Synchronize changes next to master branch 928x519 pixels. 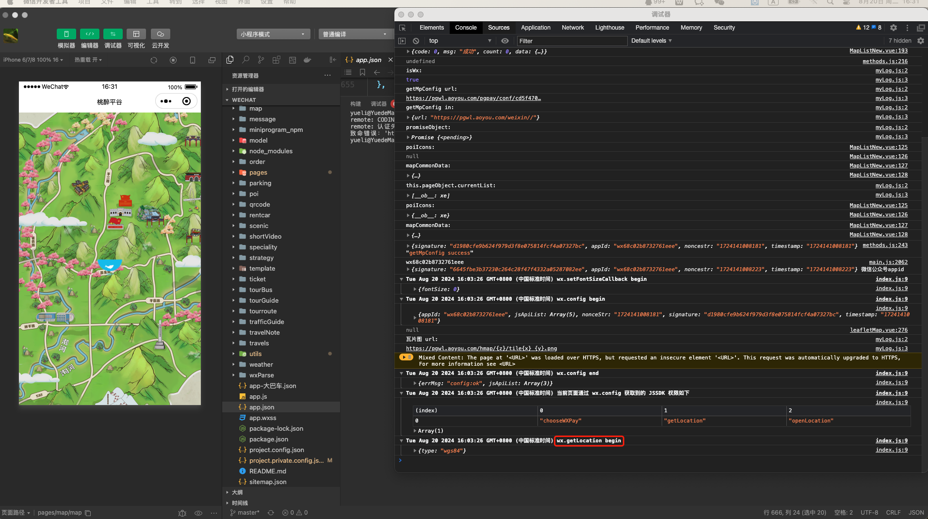click(271, 513)
